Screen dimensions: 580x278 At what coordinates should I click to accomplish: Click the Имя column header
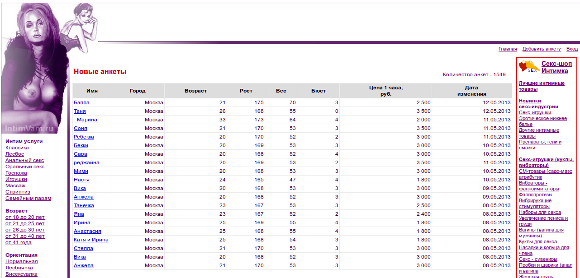click(x=92, y=91)
